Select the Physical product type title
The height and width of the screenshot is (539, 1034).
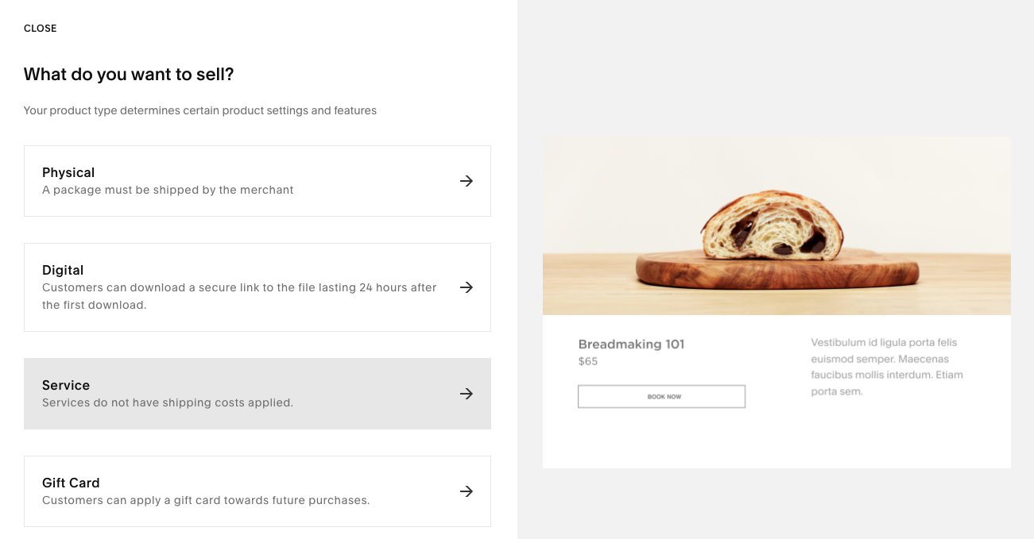pyautogui.click(x=68, y=172)
